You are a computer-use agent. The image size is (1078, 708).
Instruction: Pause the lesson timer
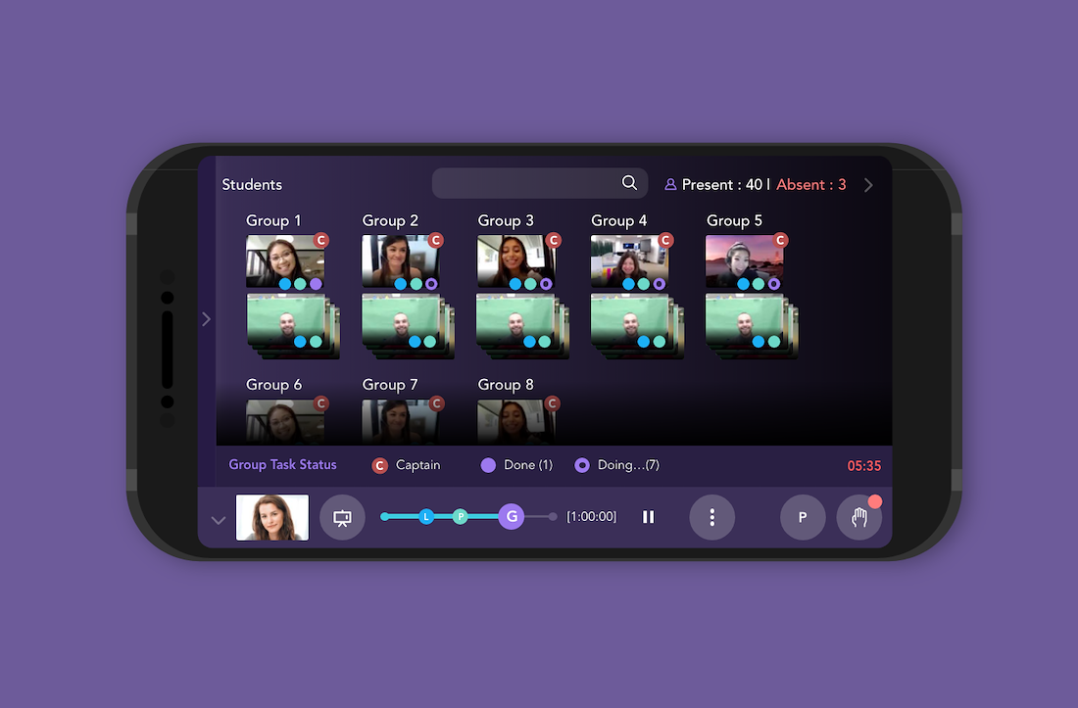649,516
